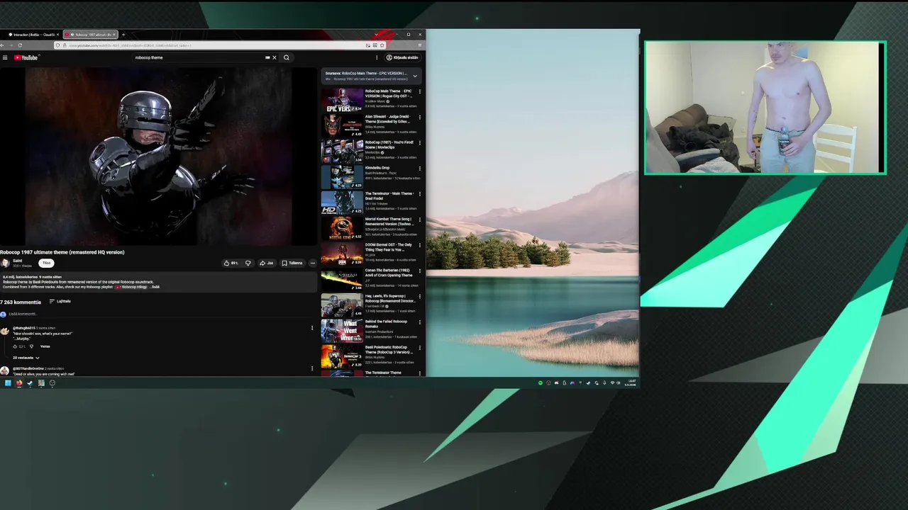Like the video (89 t.)
Image resolution: width=908 pixels, height=510 pixels.
pyautogui.click(x=231, y=263)
